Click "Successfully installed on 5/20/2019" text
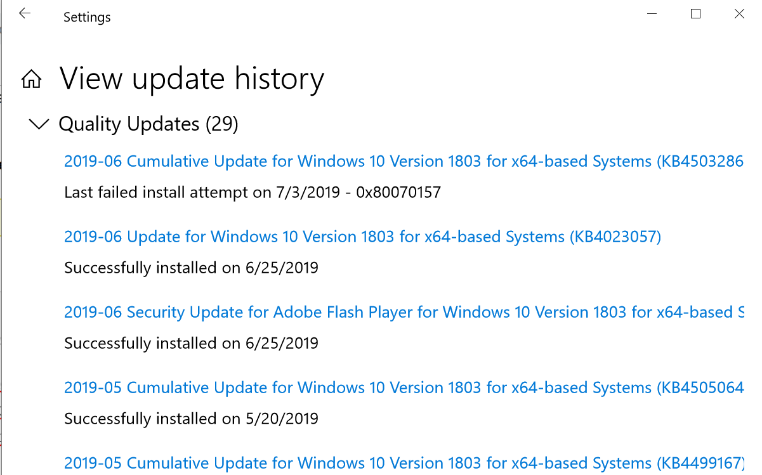Image resolution: width=762 pixels, height=475 pixels. (x=191, y=419)
